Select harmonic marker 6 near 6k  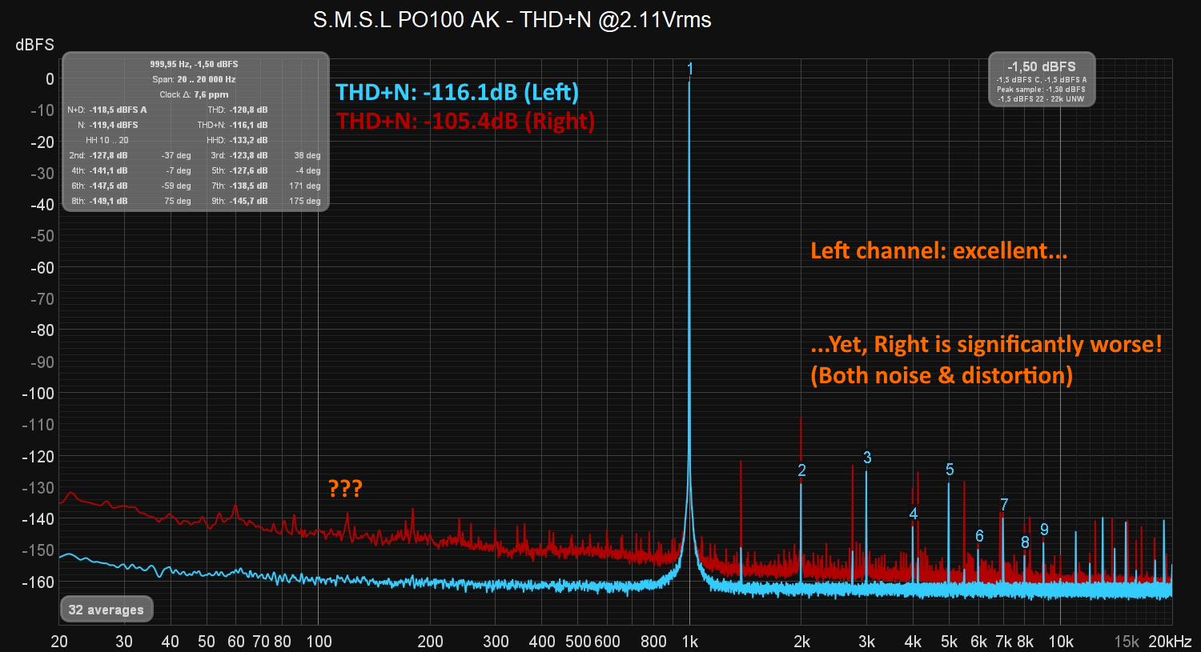pos(979,536)
